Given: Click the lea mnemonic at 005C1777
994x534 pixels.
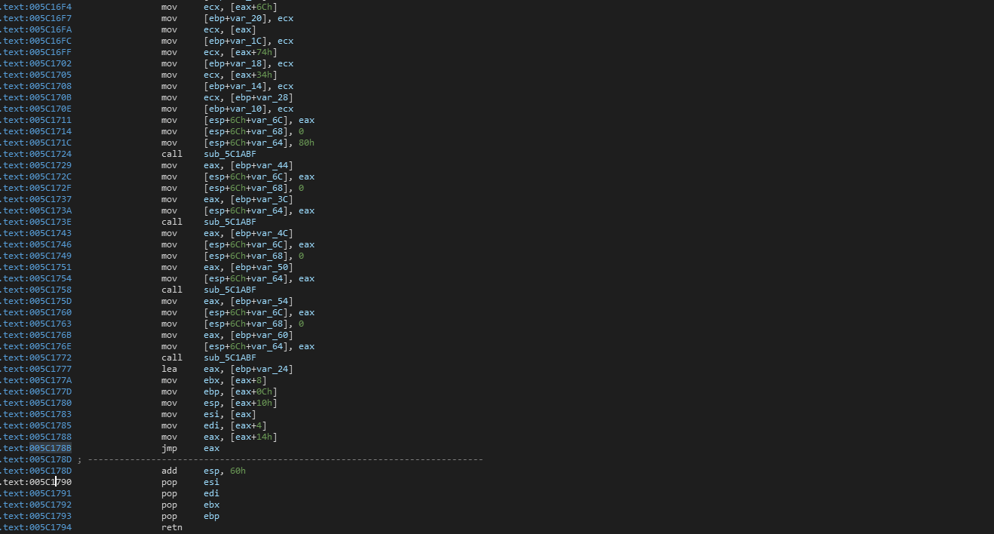Looking at the screenshot, I should [169, 369].
